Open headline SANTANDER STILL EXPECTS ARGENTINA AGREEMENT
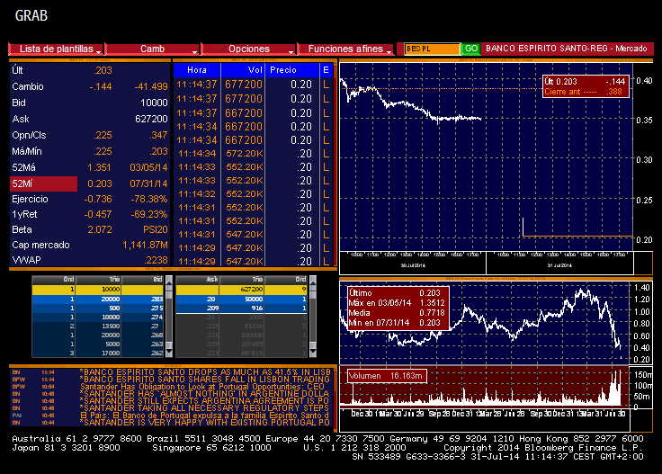Image resolution: width=662 pixels, height=474 pixels. point(205,400)
